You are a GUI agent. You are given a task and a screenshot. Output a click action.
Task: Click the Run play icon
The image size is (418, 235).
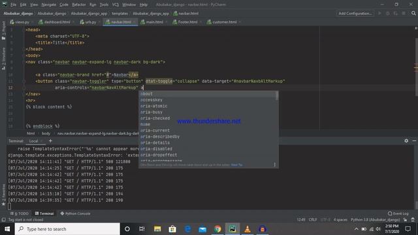[379, 13]
